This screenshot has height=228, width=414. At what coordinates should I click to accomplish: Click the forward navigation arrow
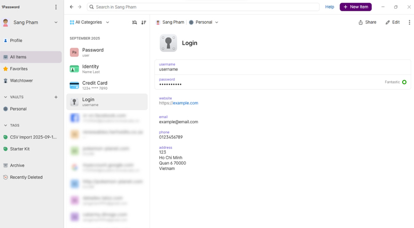pos(80,7)
